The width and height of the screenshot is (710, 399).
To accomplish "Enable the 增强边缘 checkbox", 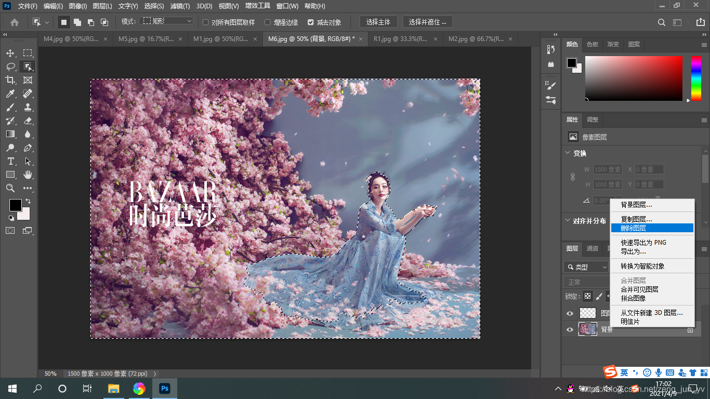I will coord(267,22).
